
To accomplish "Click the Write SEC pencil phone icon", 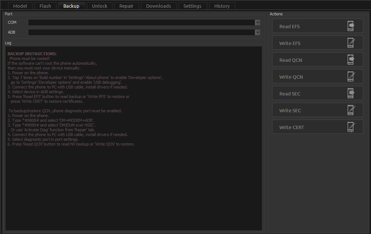I will coord(351,110).
